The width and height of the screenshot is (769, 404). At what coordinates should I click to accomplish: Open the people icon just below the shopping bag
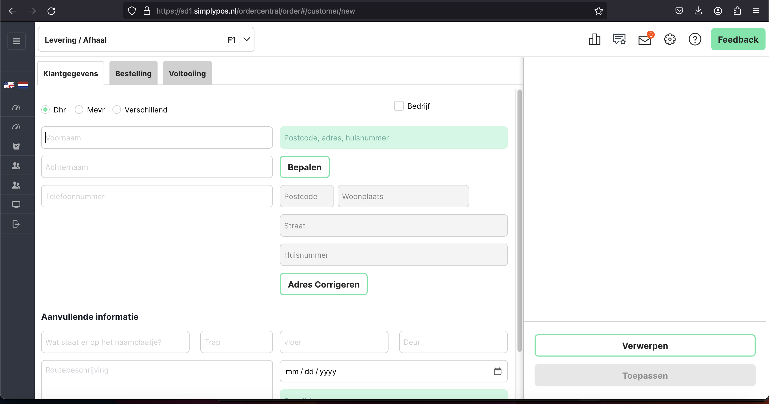point(16,166)
